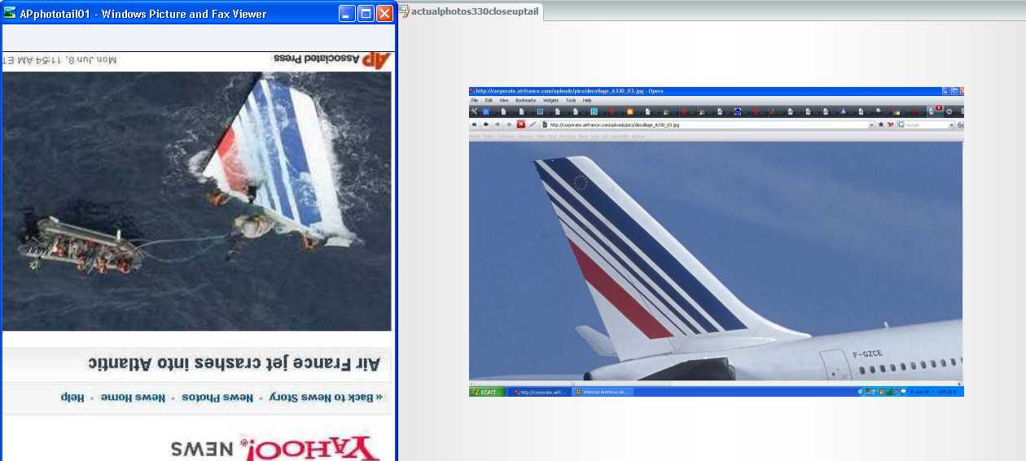Expand the Opera address bar dropdown arrow

pyautogui.click(x=871, y=124)
